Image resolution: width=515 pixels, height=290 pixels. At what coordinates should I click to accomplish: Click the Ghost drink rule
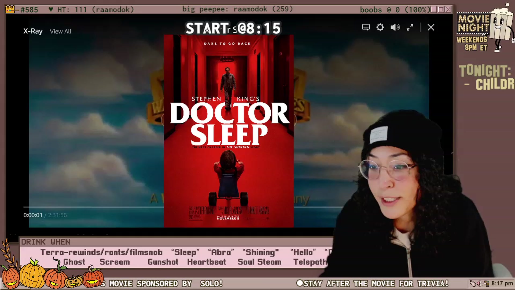coord(74,262)
